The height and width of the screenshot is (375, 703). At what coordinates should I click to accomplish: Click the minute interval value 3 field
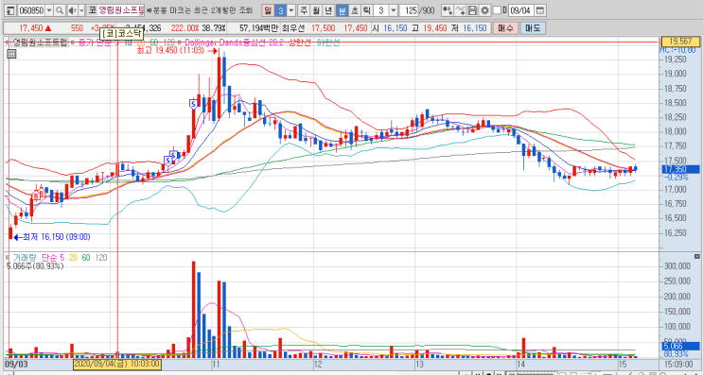[381, 9]
